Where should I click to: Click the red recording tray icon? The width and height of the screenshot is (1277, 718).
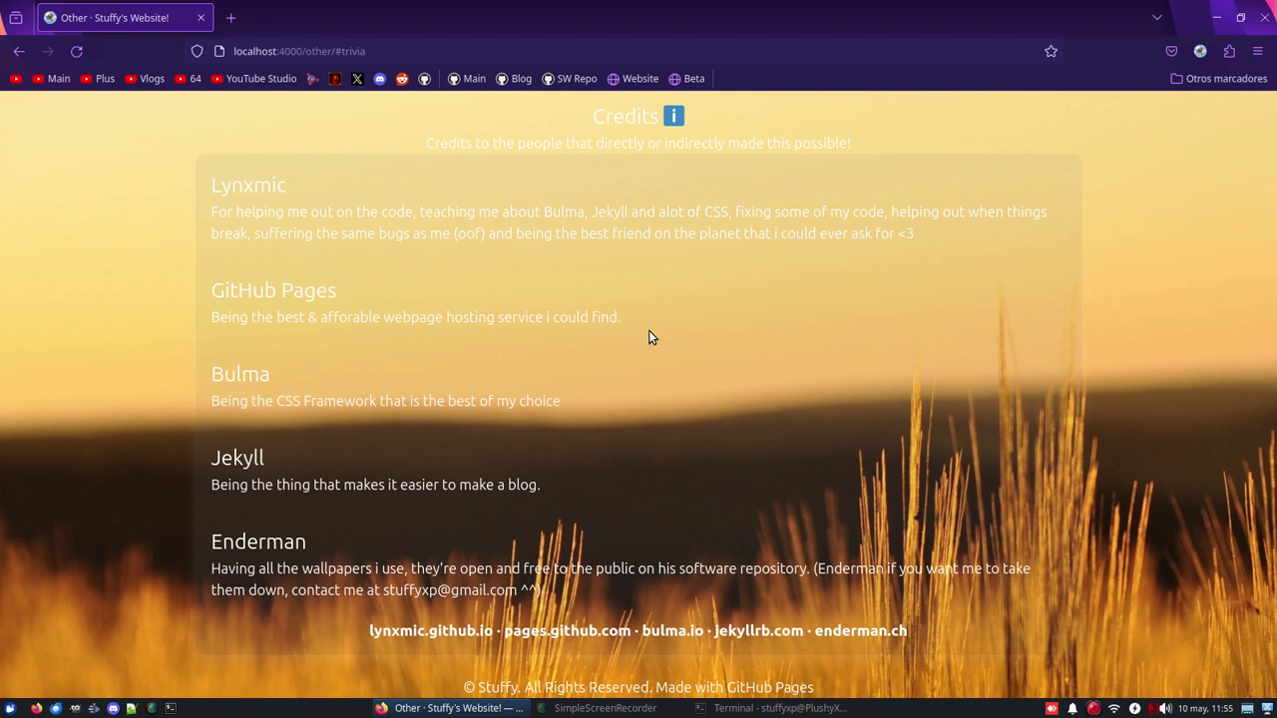point(1093,708)
